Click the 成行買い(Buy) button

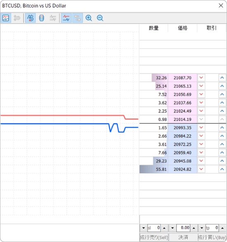pos(212,237)
